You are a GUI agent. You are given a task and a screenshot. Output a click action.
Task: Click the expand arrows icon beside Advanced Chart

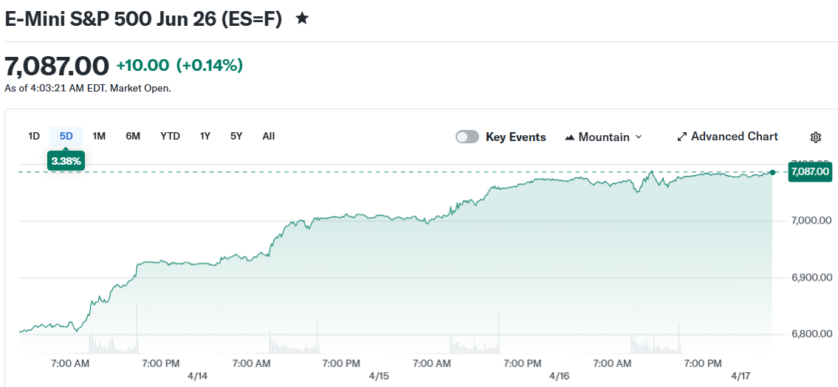tap(682, 137)
